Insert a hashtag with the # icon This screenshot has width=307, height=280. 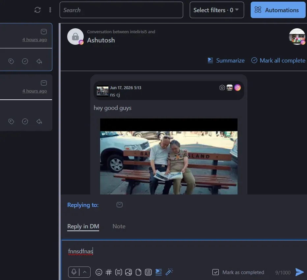point(108,272)
